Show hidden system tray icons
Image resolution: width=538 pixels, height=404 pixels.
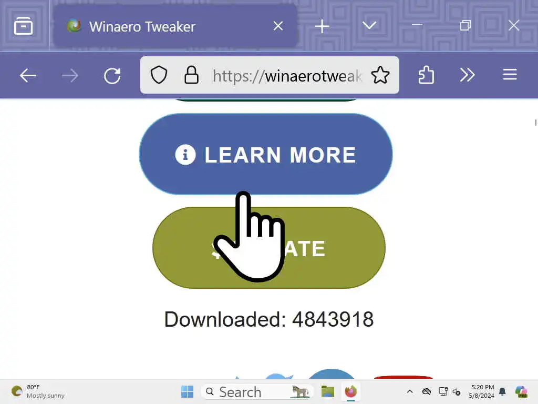tap(410, 391)
